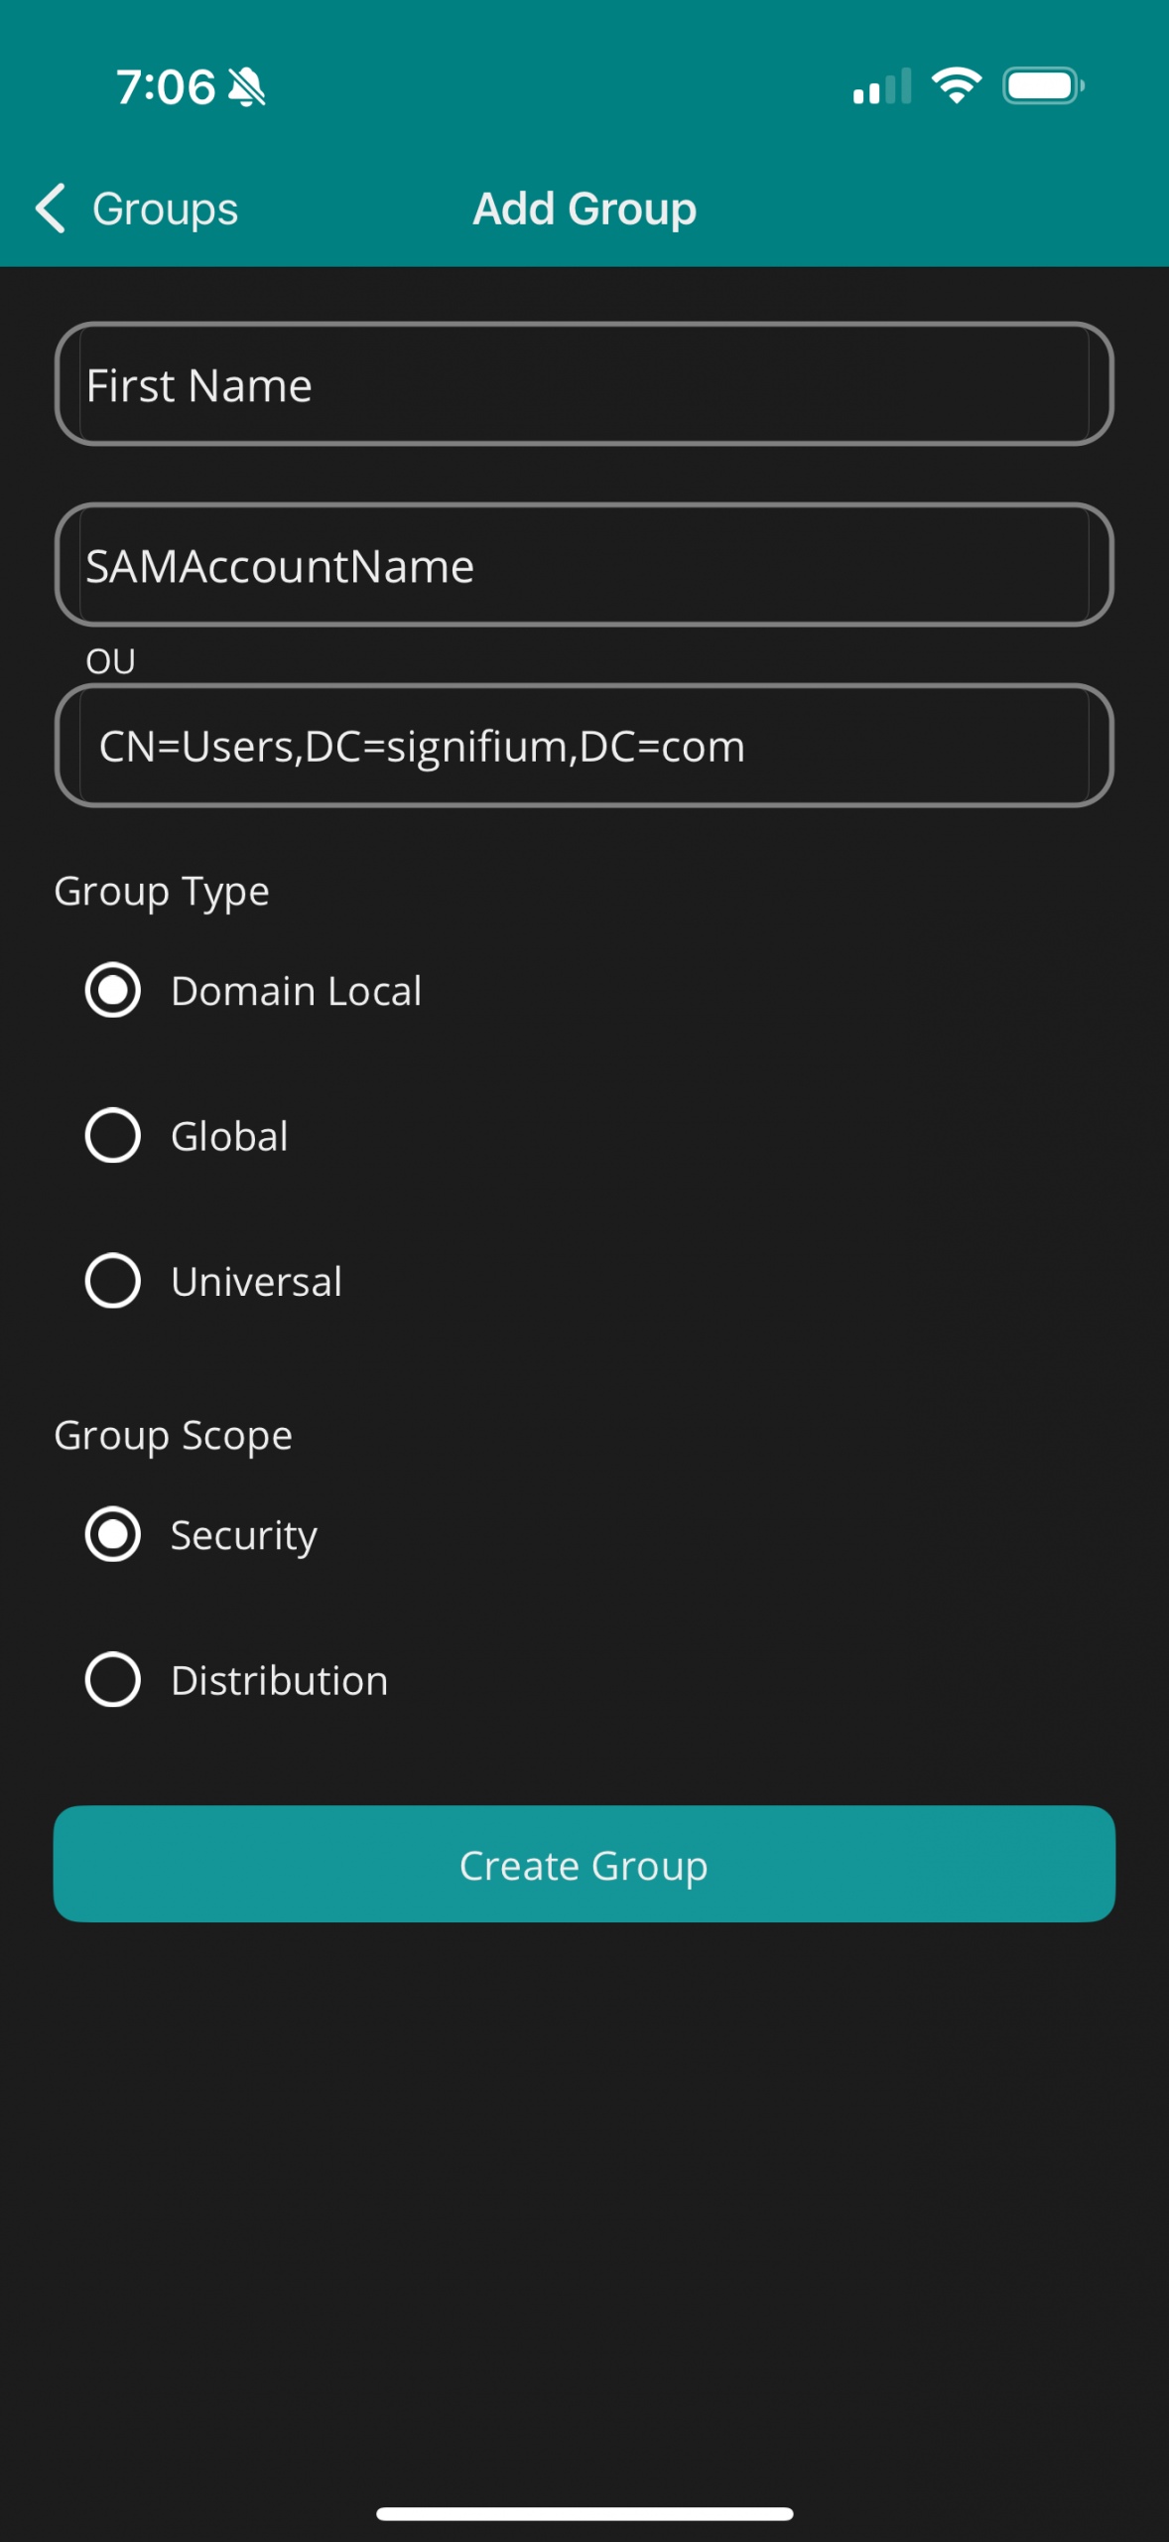The height and width of the screenshot is (2542, 1169).
Task: Select the Global group type option
Action: pos(113,1135)
